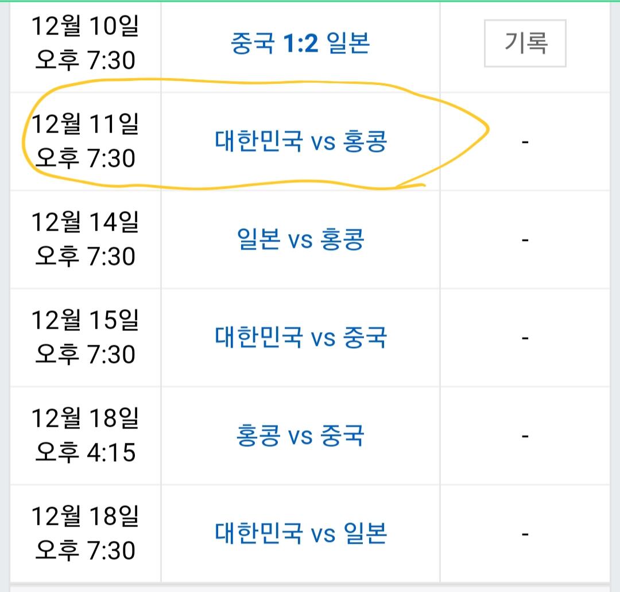Open the 중국 1:2 일본 match link

(300, 43)
